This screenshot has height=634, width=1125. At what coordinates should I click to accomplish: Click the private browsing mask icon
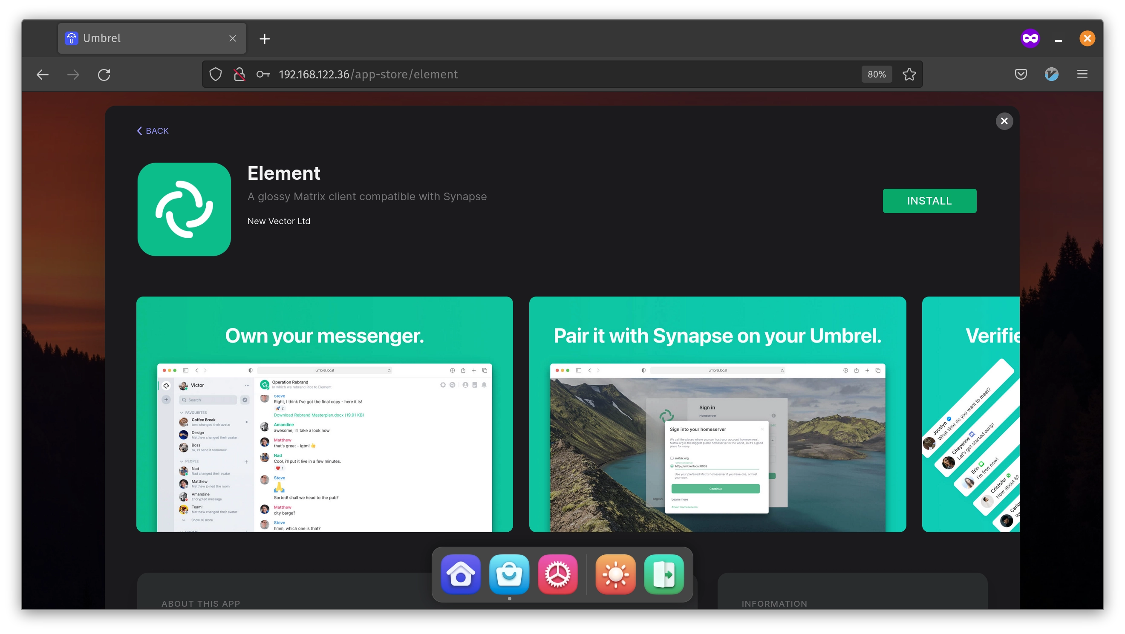point(1030,38)
